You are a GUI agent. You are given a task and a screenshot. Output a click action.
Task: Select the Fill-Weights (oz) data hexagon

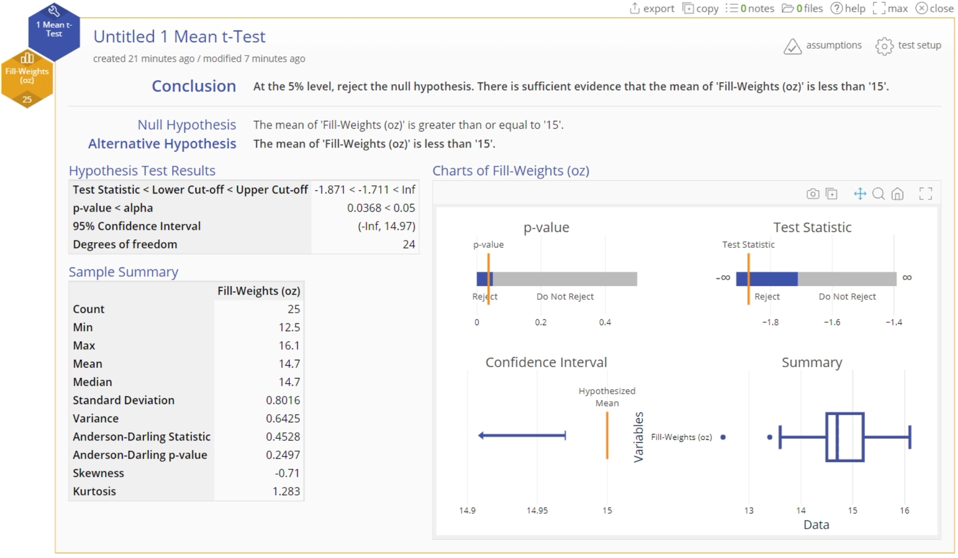click(27, 78)
